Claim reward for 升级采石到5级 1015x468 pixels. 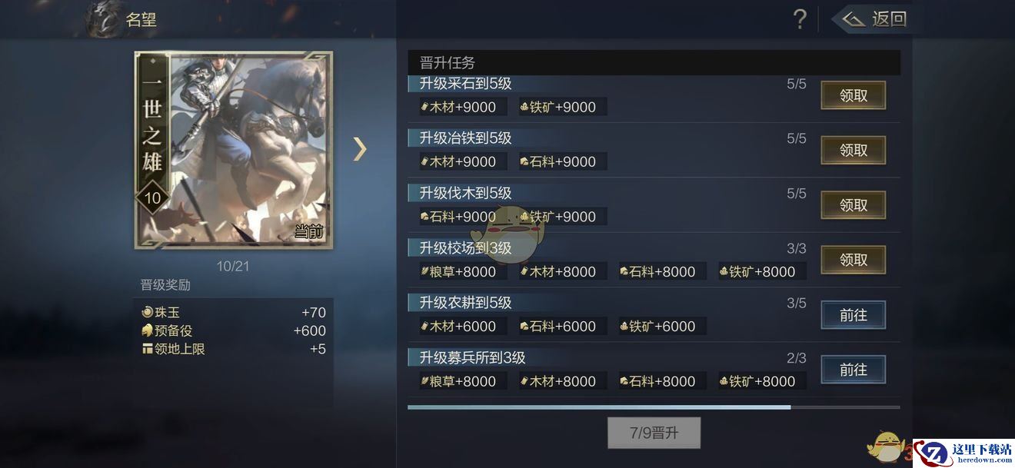854,95
